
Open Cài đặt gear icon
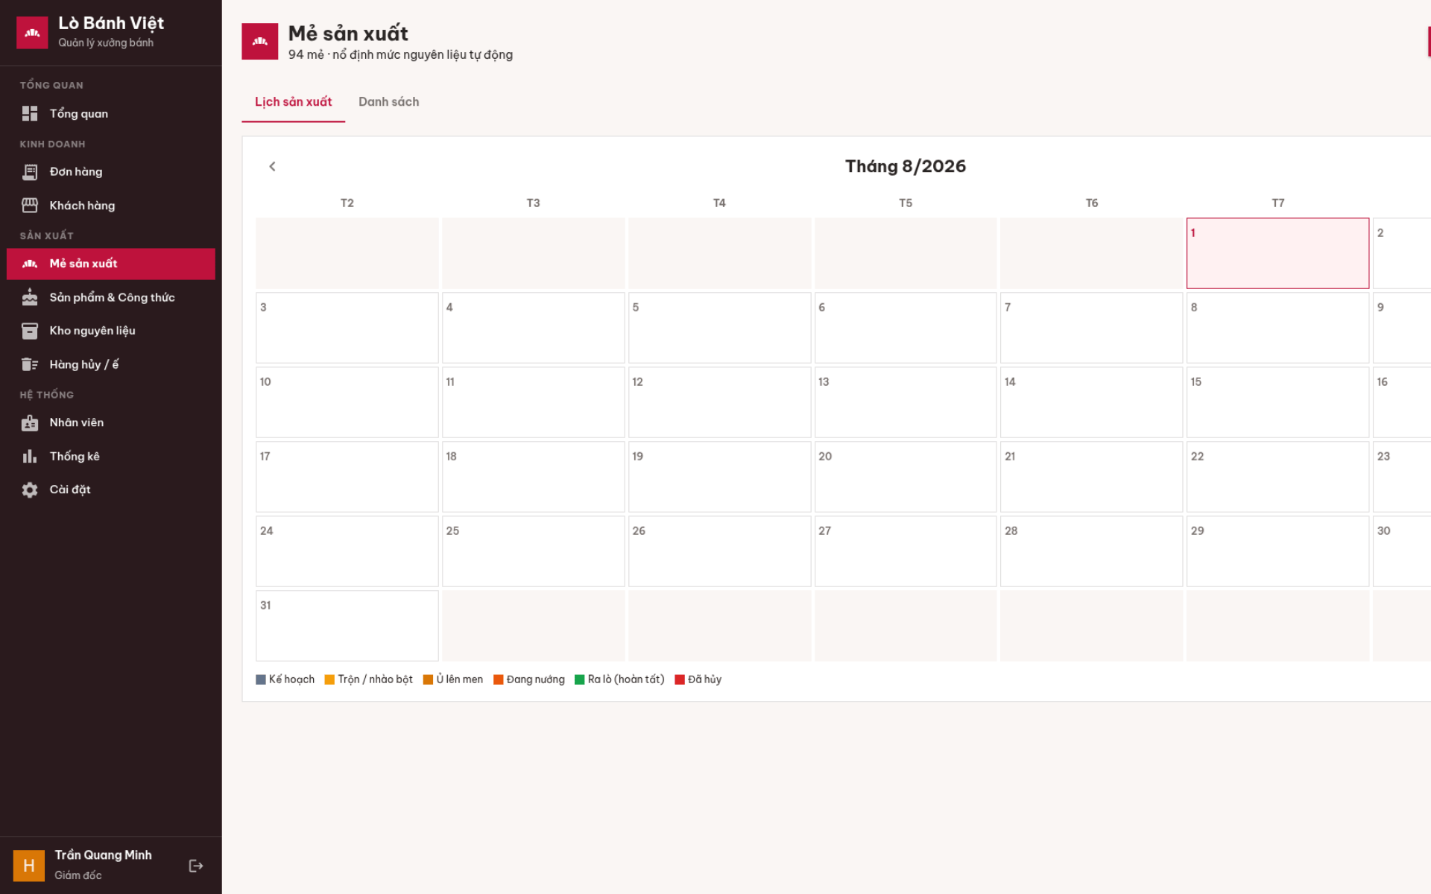[30, 489]
